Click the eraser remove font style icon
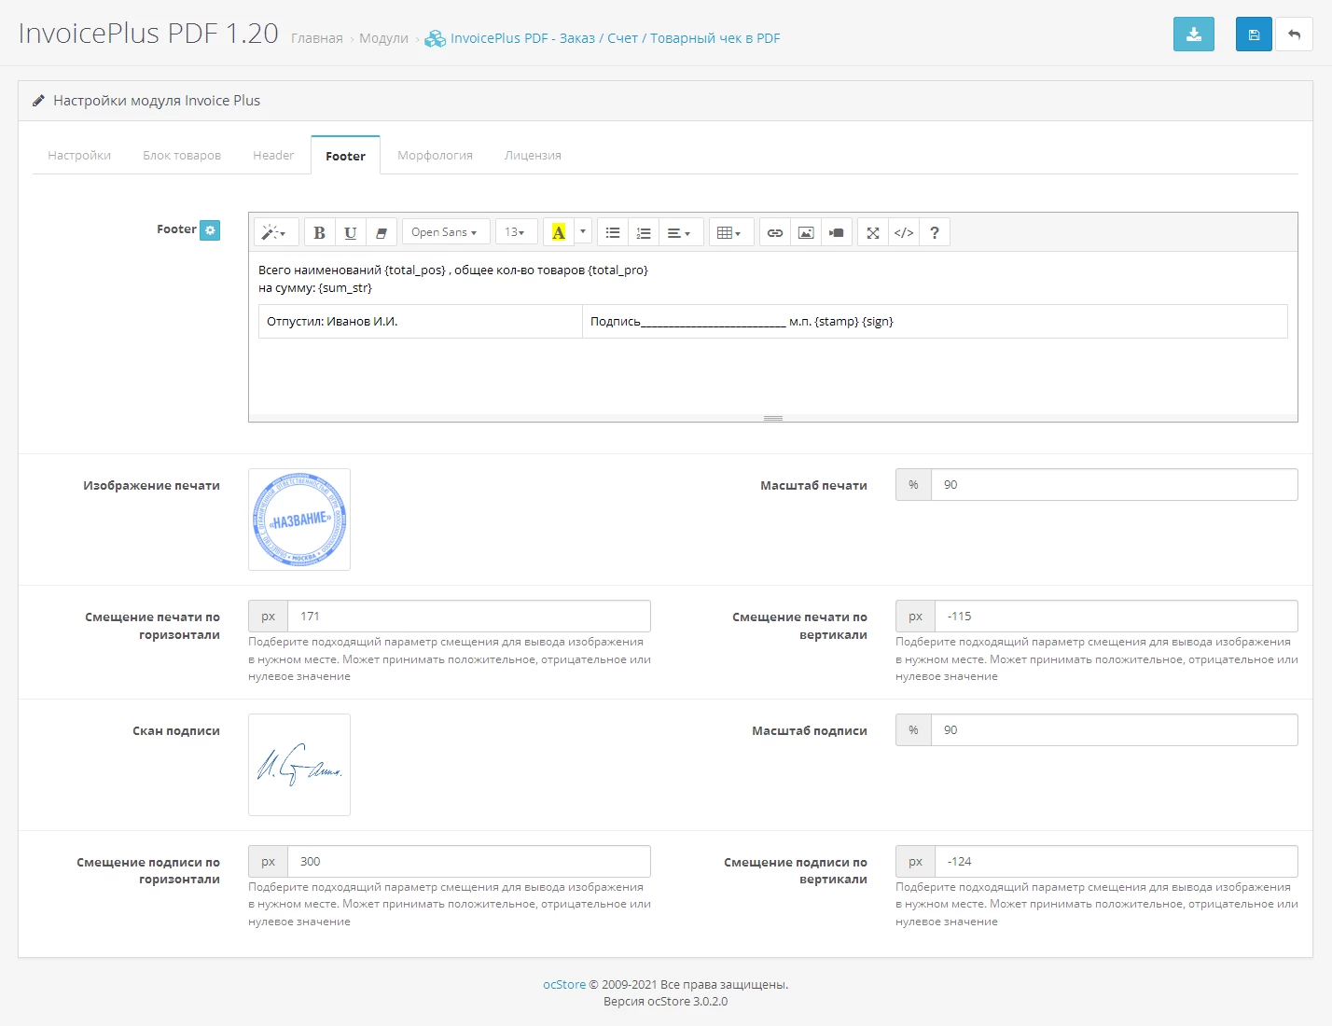 381,232
